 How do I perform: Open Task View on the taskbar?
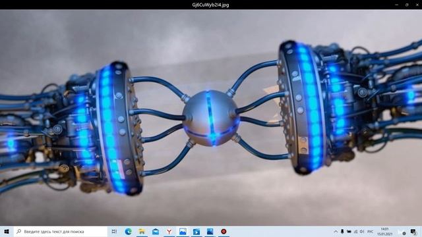coord(114,231)
